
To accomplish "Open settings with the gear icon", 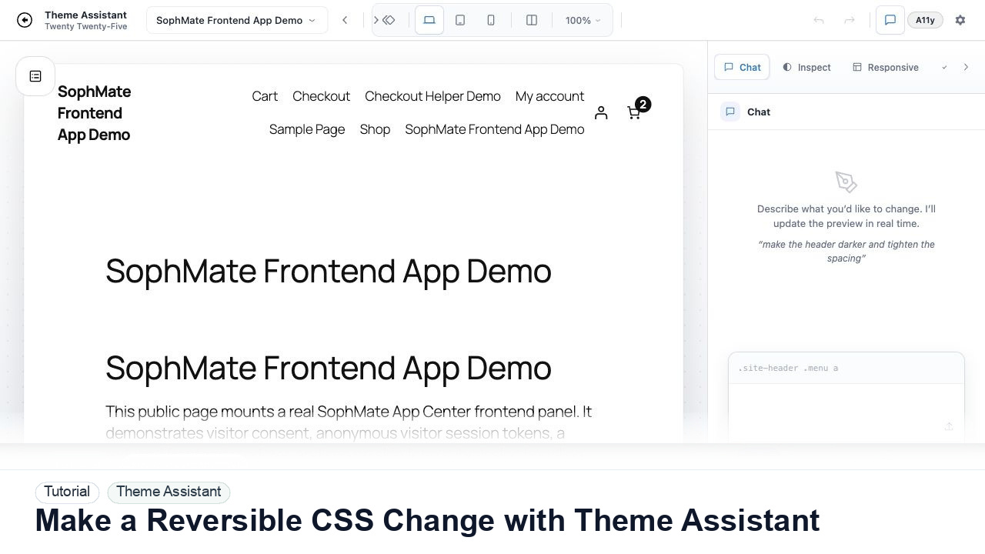I will 960,20.
